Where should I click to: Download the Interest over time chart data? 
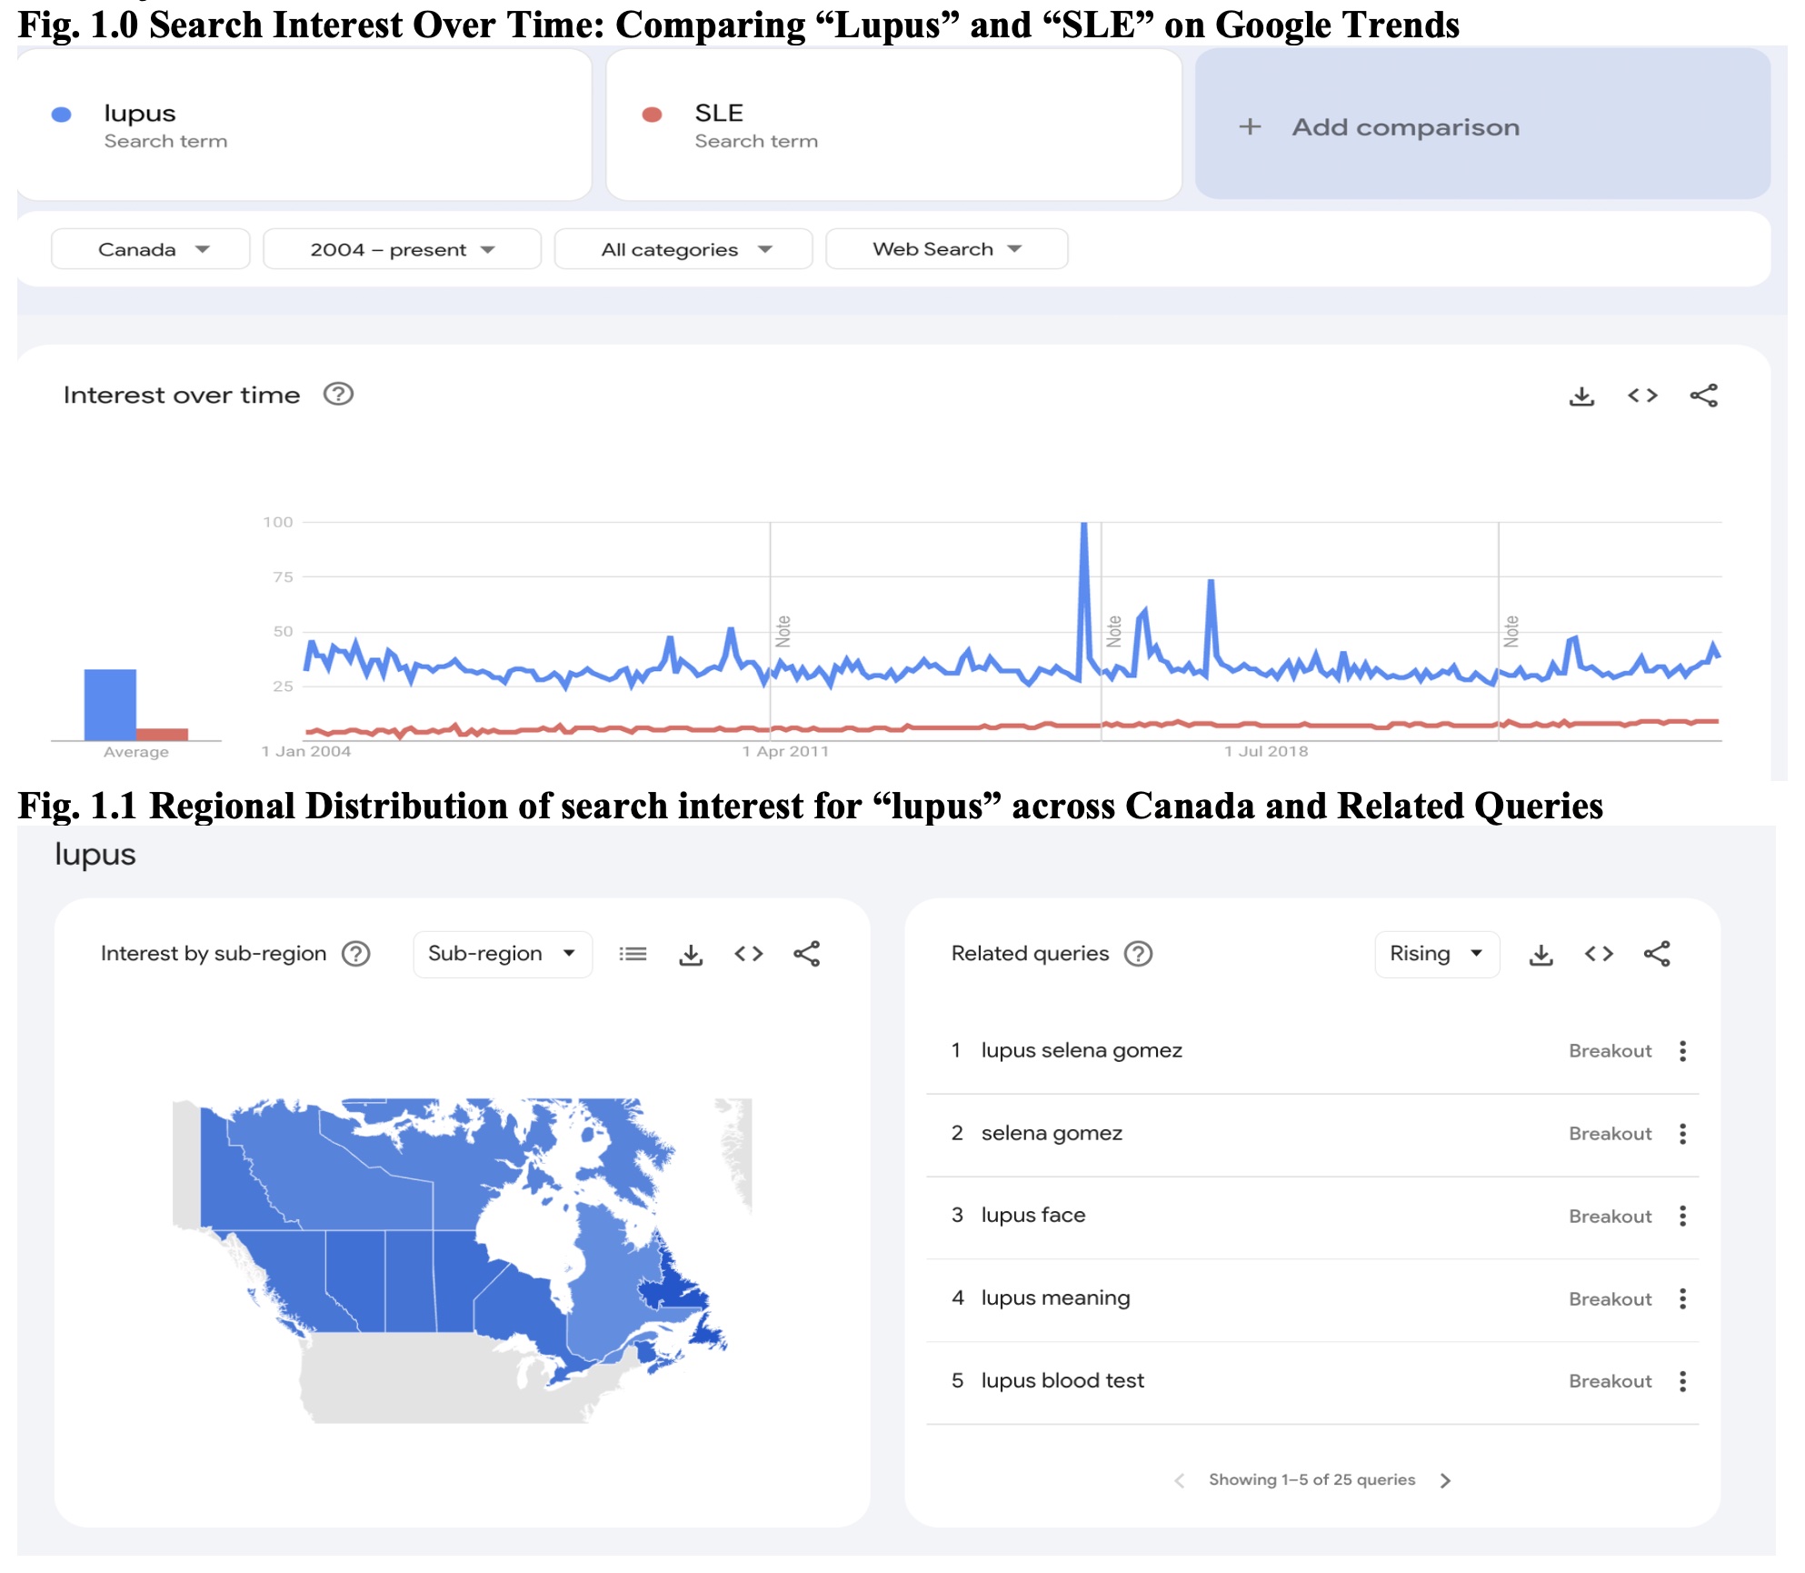1581,396
